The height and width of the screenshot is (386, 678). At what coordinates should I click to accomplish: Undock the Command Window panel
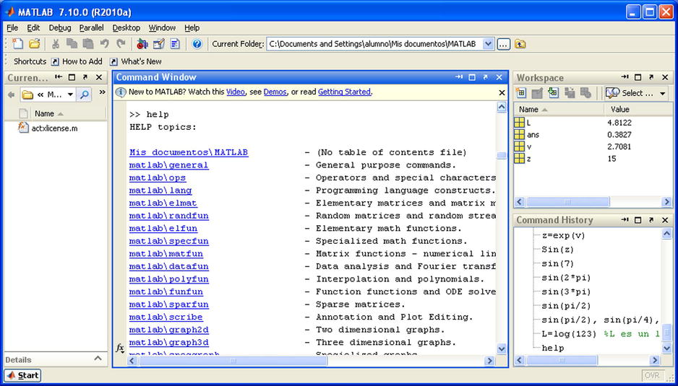click(486, 77)
